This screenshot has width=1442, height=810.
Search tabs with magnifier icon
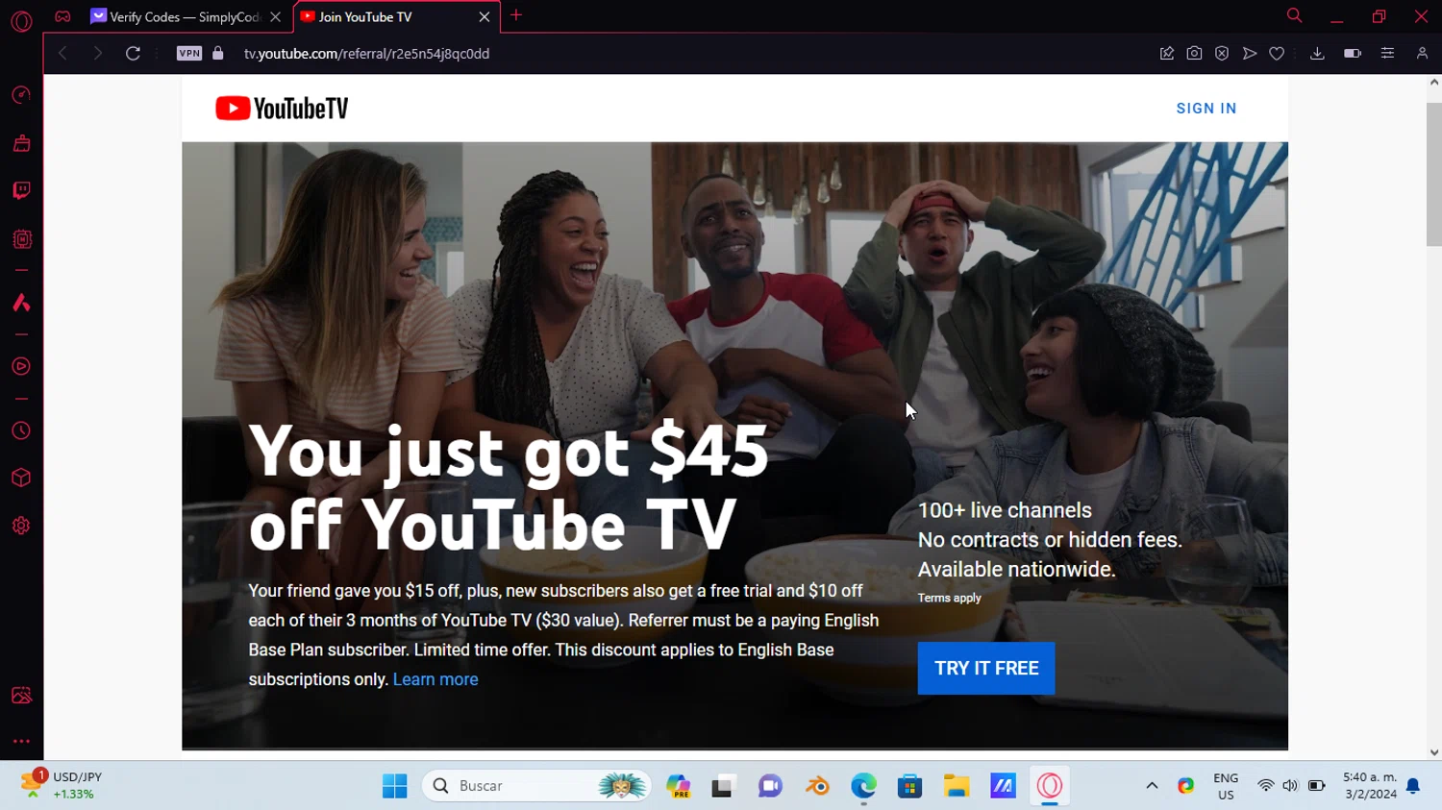point(1294,15)
